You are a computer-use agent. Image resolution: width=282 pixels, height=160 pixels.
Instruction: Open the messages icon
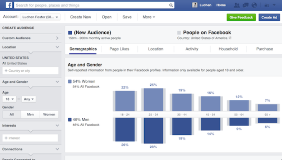click(x=245, y=5)
